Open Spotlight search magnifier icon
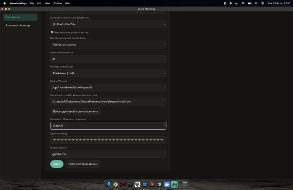 256,3
